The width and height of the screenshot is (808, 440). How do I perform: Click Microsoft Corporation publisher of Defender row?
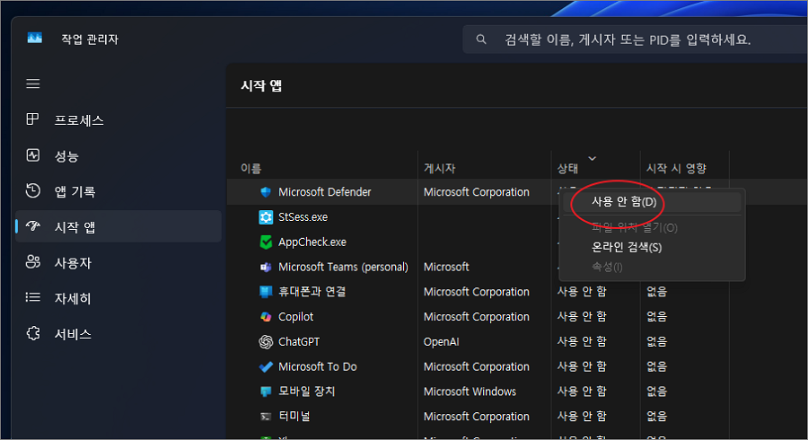tap(476, 192)
